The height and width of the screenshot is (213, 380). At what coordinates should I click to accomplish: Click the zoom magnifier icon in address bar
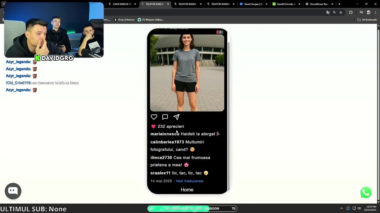tap(334, 12)
